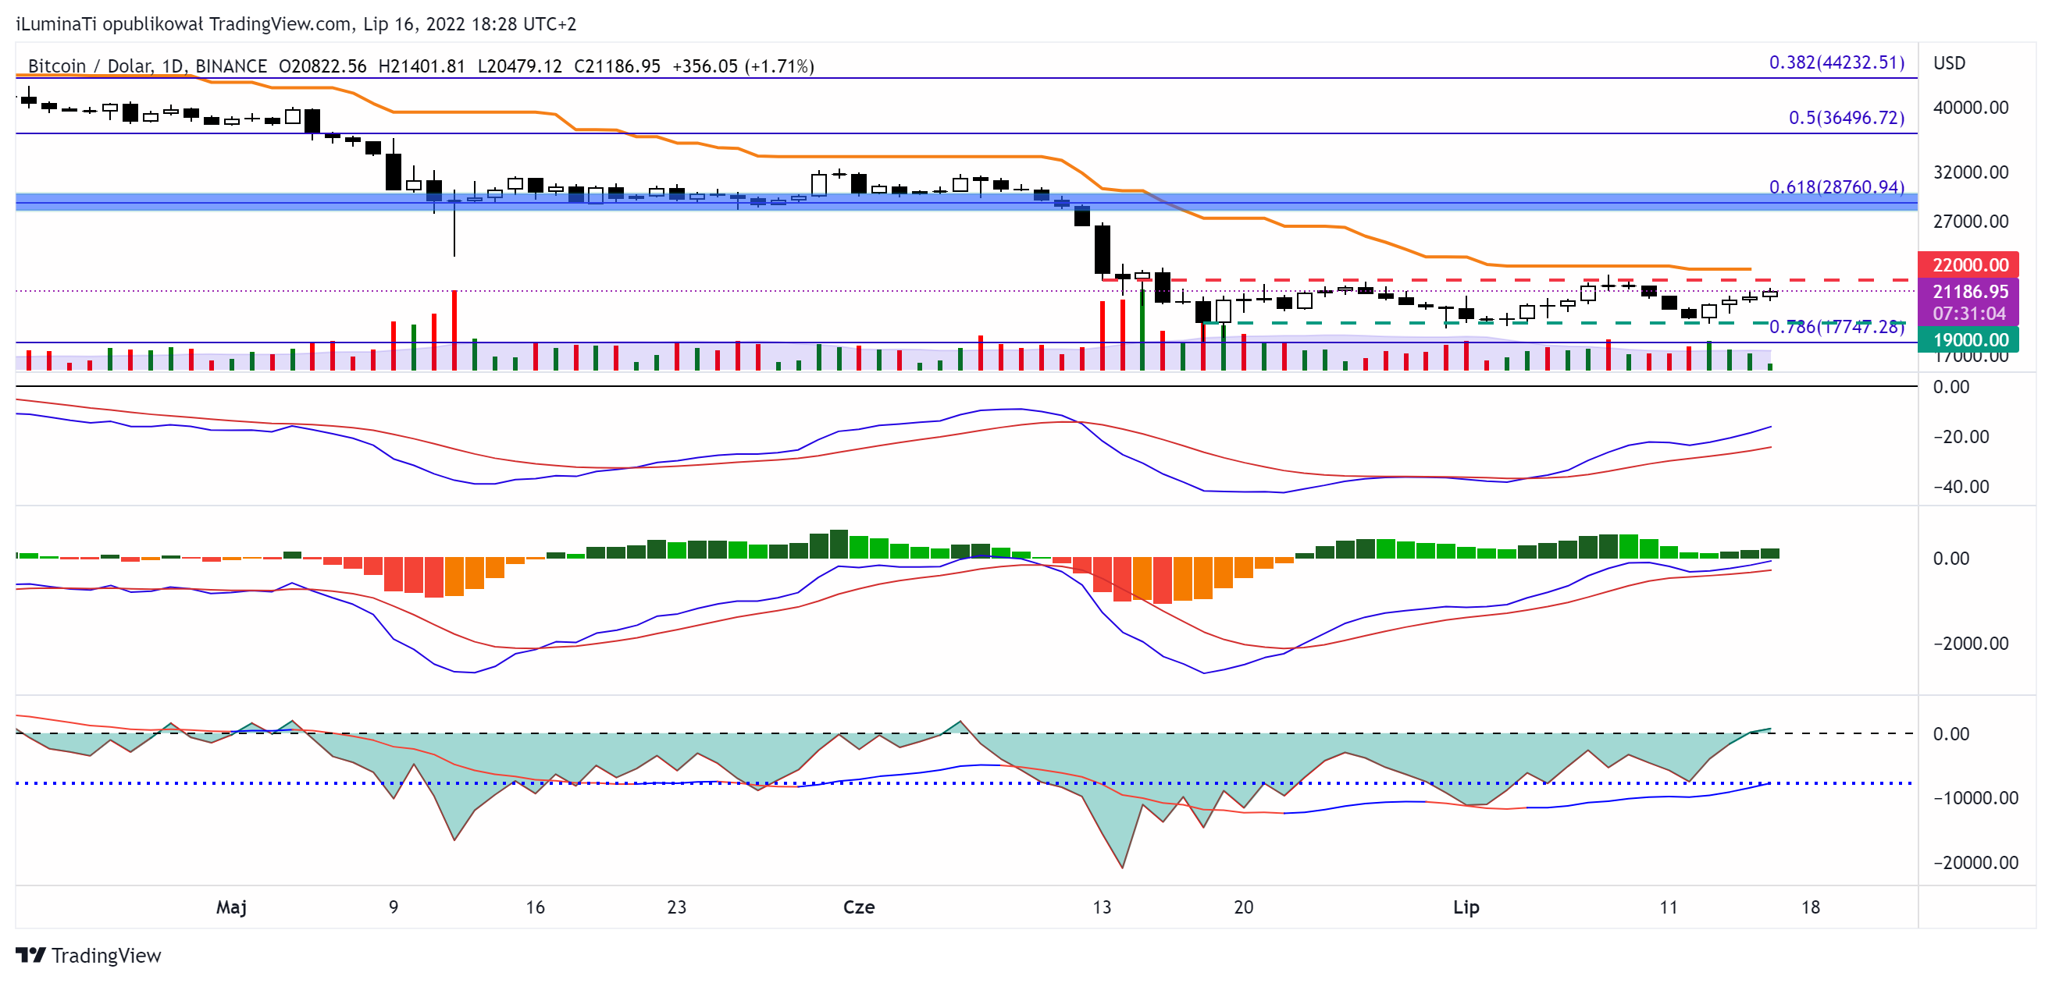Click the red 22000.00 price tag
This screenshot has height=983, width=2052.
[x=1968, y=265]
